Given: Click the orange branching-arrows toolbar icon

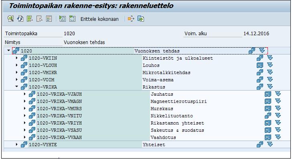Looking at the screenshot, I should 131,19.
